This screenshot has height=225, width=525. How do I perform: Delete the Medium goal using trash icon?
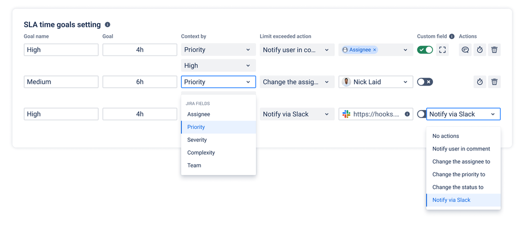tap(494, 82)
